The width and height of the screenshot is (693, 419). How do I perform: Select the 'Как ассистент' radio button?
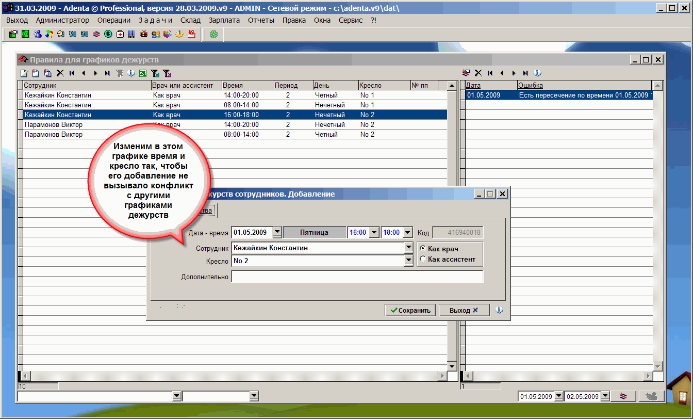(423, 259)
